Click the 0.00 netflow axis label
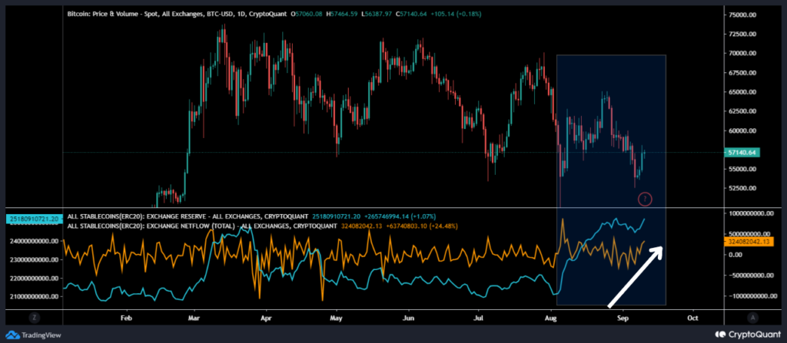This screenshot has width=787, height=343. [x=734, y=254]
